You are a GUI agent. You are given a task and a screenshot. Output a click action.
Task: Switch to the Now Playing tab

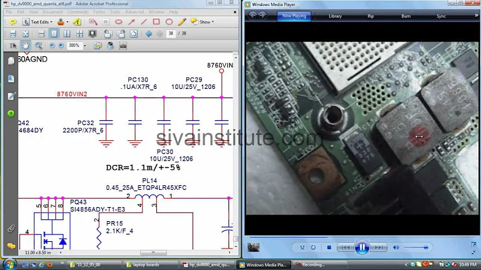[x=294, y=16]
